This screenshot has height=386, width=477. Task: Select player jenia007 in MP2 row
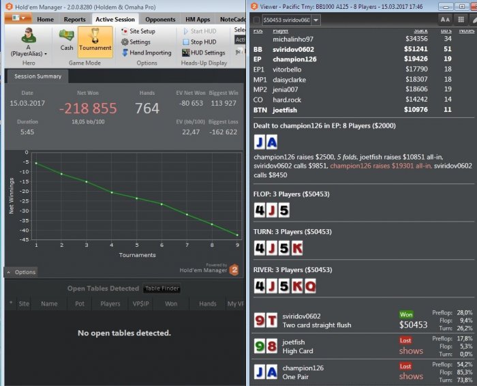[285, 89]
